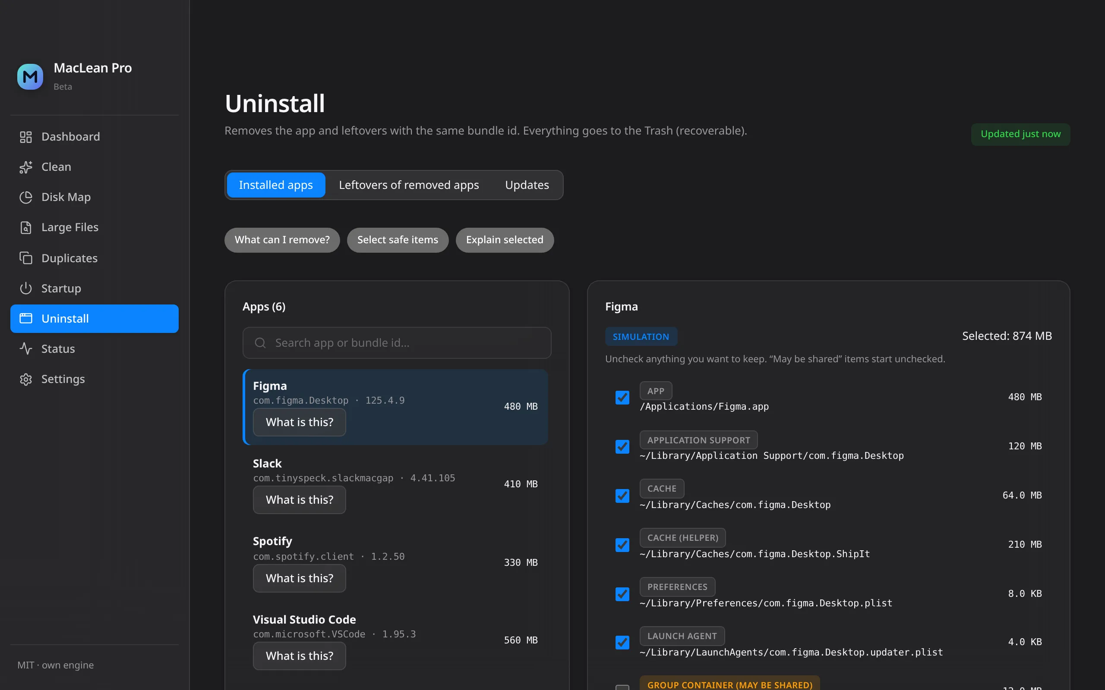Open the Updates tab

[527, 185]
